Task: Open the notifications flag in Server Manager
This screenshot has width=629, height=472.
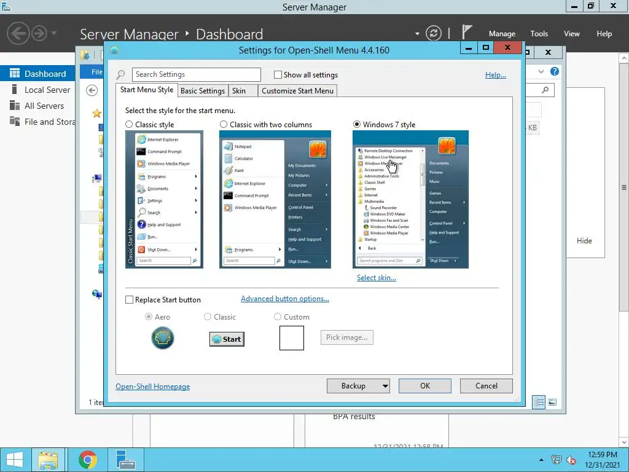Action: tap(467, 32)
